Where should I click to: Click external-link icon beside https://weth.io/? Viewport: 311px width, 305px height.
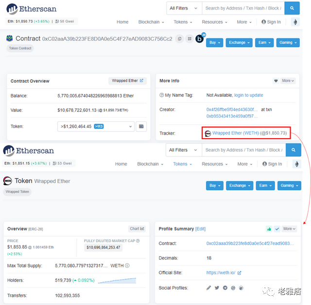pyautogui.click(x=239, y=273)
